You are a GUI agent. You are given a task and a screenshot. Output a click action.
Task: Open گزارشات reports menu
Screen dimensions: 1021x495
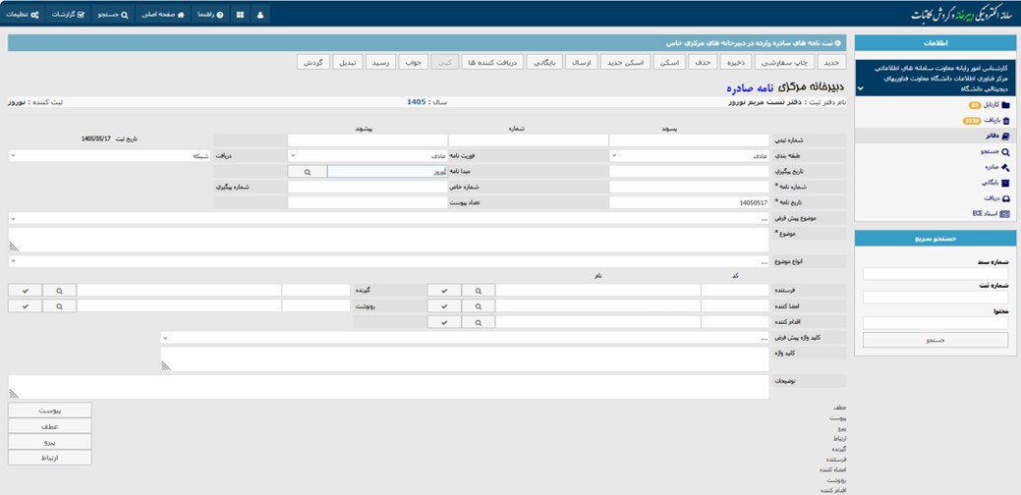[68, 14]
